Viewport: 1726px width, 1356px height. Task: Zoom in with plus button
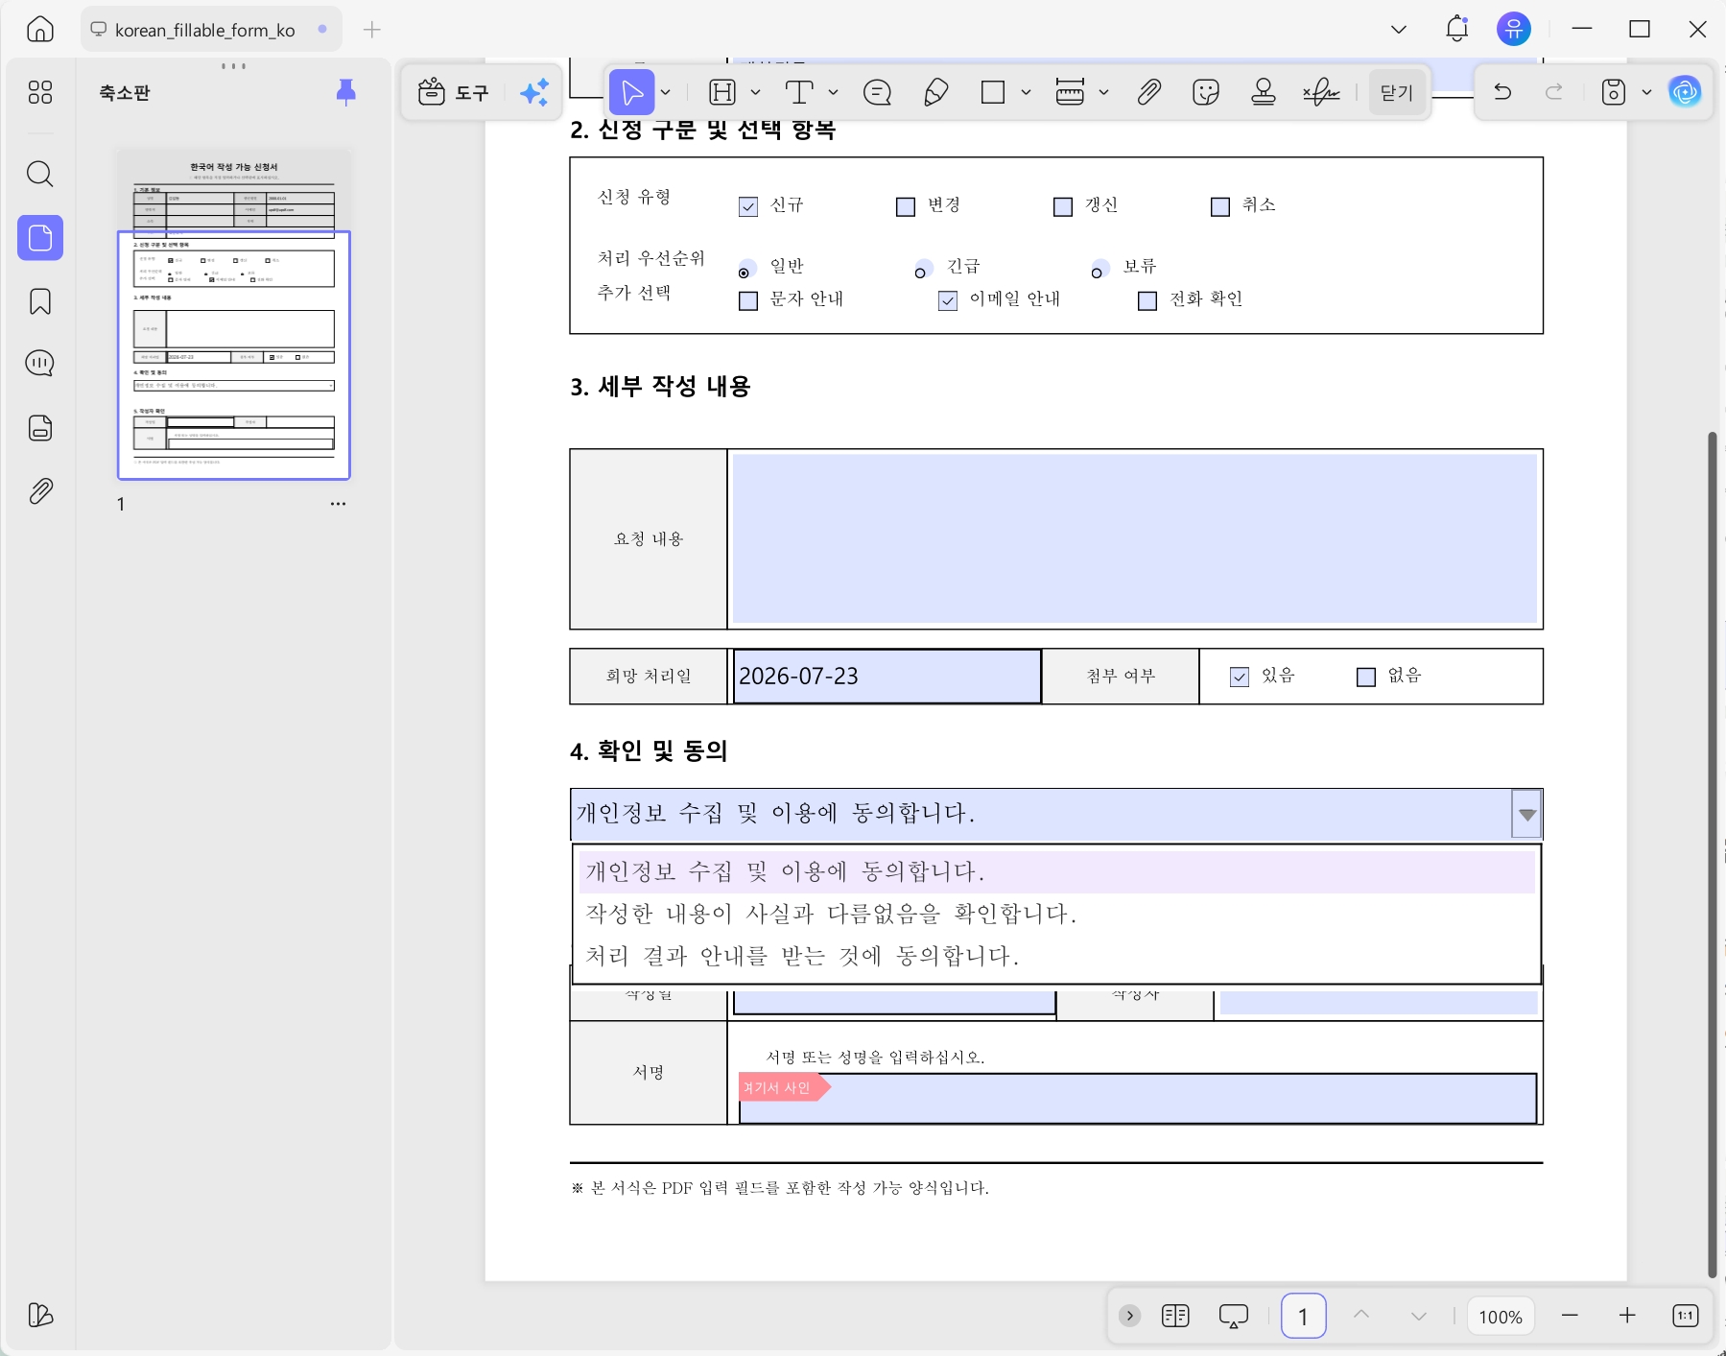click(1627, 1316)
